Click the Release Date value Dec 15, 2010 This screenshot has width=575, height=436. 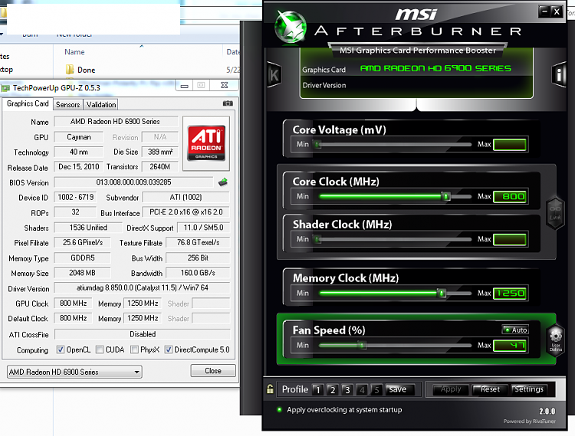point(78,167)
